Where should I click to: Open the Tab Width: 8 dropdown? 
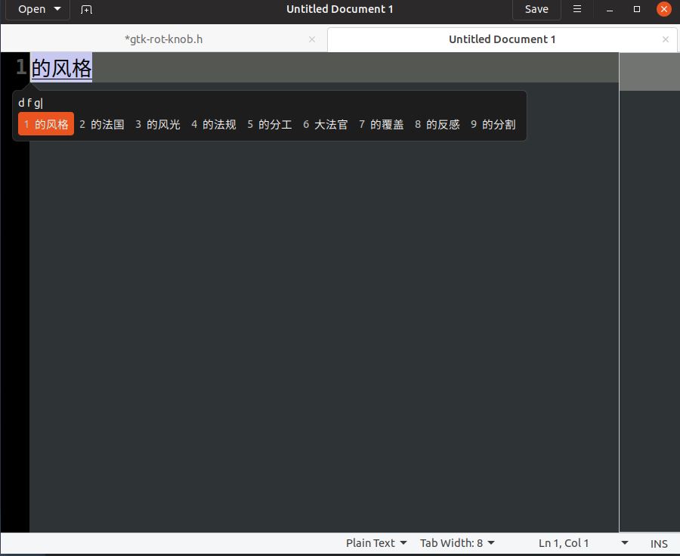click(x=457, y=543)
